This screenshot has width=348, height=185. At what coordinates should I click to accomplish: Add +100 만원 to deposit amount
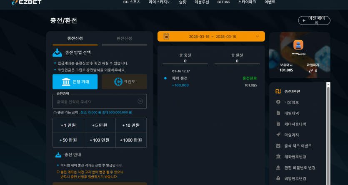click(x=100, y=140)
